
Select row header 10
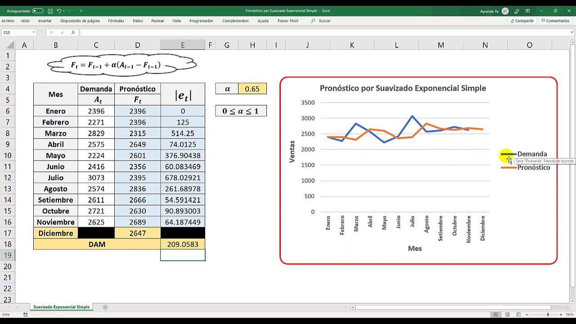pyautogui.click(x=8, y=155)
